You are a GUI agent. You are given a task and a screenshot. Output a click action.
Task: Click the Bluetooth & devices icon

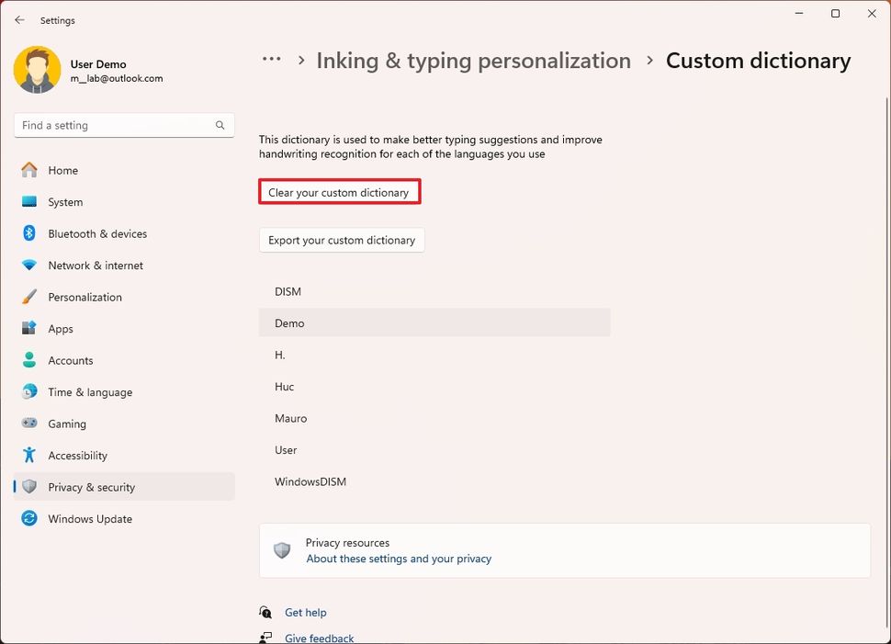(x=29, y=233)
